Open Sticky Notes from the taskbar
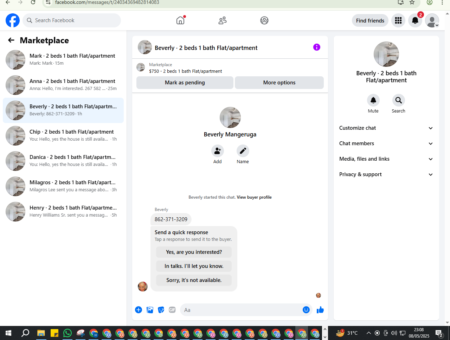This screenshot has height=340, width=450. (54, 333)
